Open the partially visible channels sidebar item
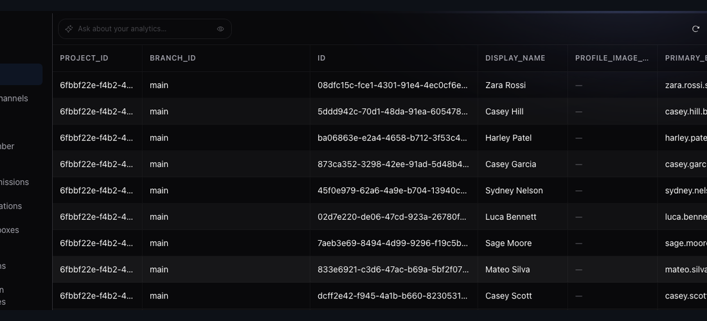 [14, 98]
